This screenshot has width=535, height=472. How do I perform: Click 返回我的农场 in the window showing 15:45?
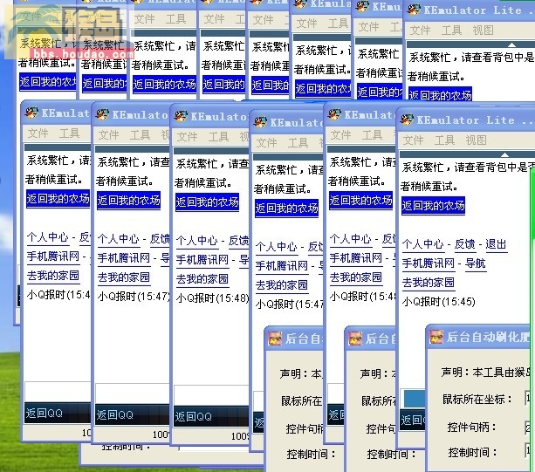click(433, 206)
